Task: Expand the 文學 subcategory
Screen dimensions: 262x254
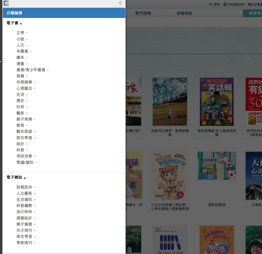Action: click(x=22, y=33)
